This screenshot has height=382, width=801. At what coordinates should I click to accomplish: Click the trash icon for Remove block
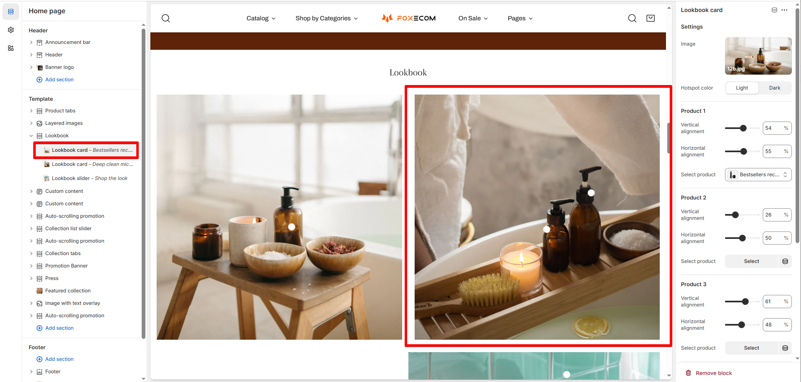coord(688,373)
